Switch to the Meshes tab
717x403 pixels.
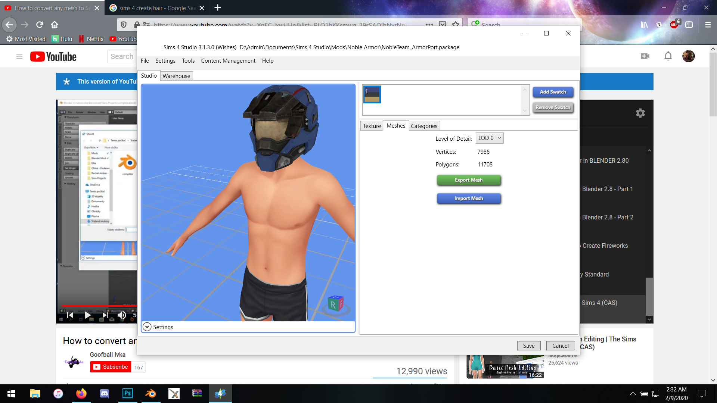click(x=396, y=126)
